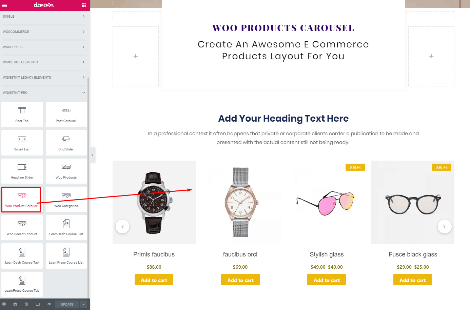Open the Elementor global settings gear
This screenshot has height=310, width=470.
[4, 304]
